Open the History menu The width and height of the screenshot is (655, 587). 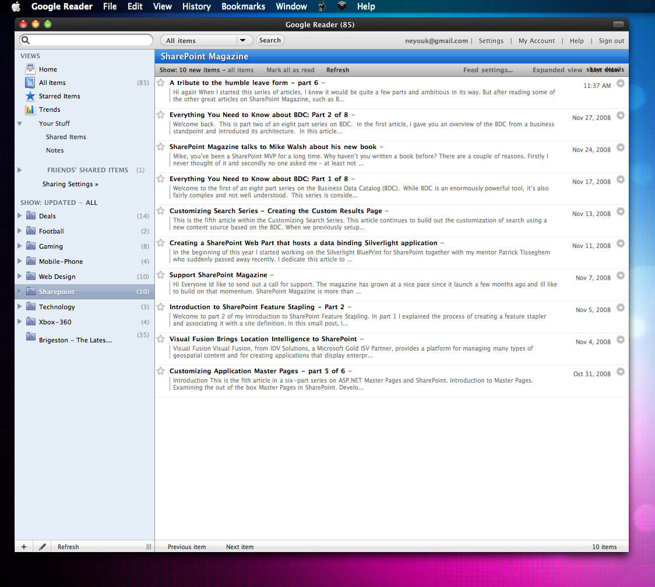pos(196,6)
